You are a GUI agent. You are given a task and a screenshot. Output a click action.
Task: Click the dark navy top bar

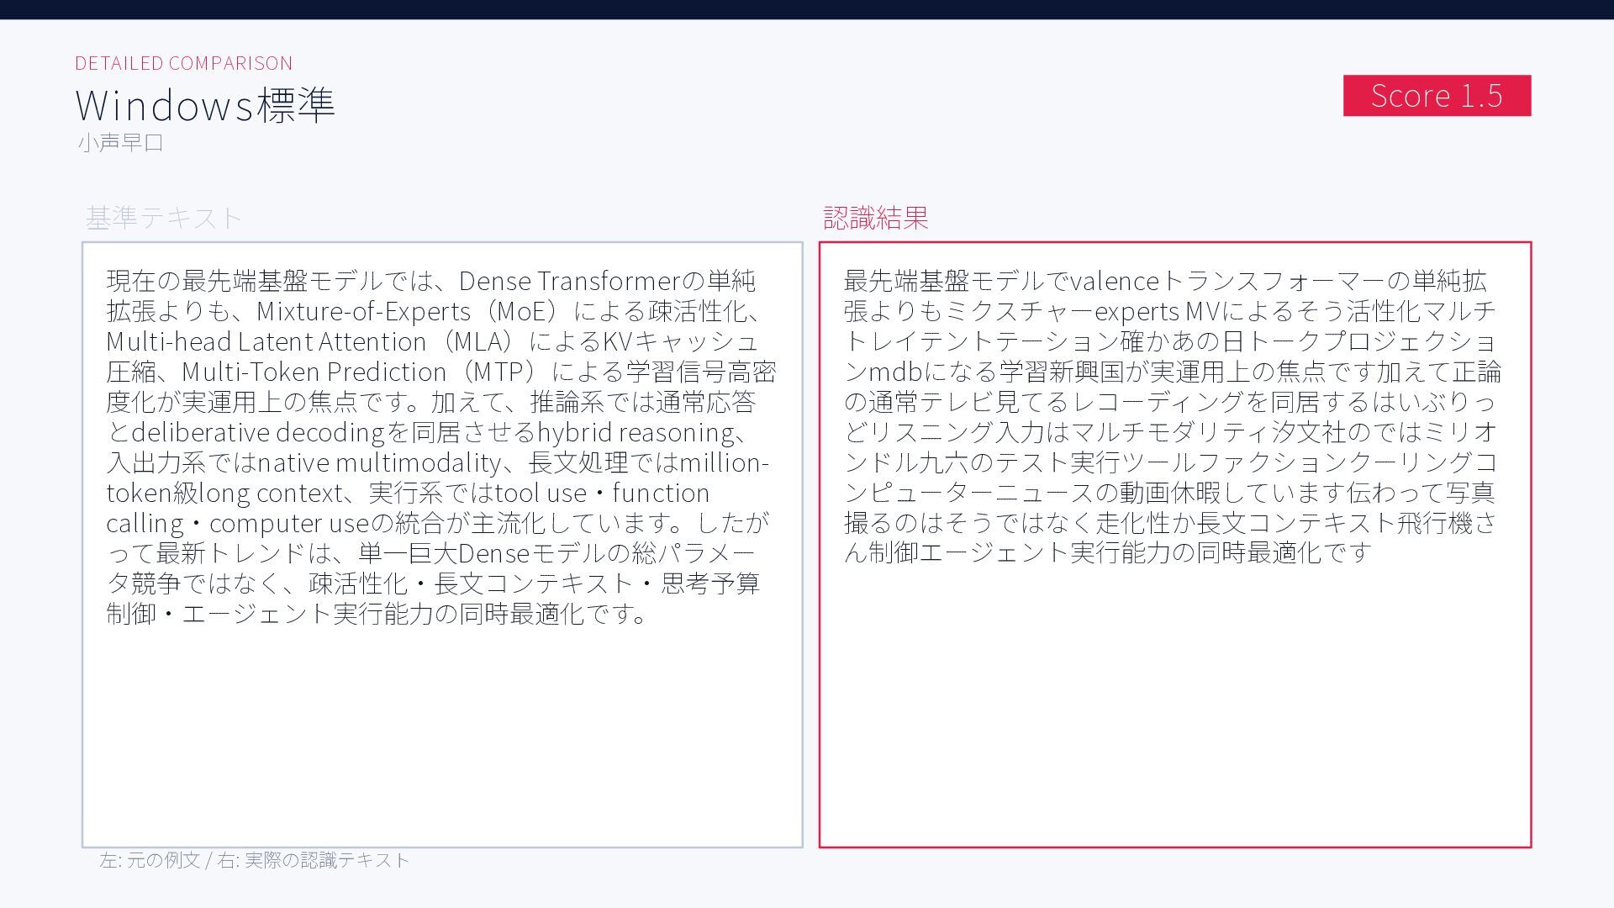(807, 9)
